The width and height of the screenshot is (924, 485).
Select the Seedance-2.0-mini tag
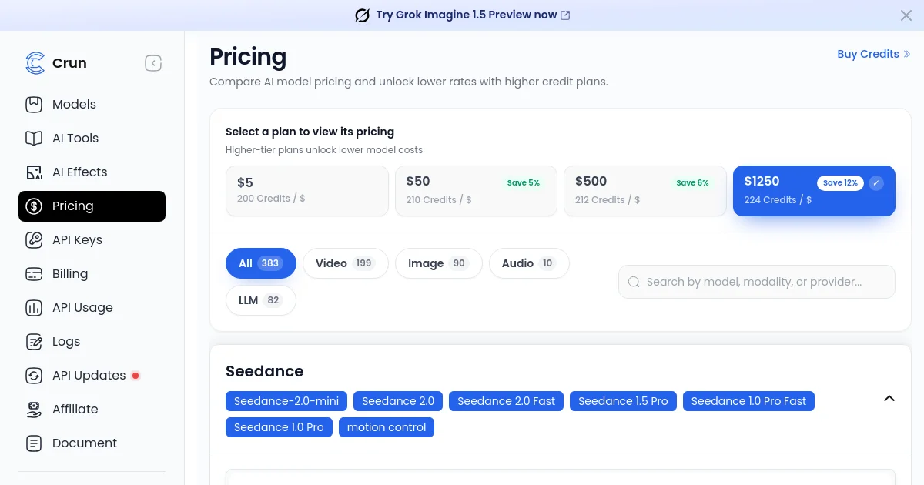pyautogui.click(x=286, y=401)
